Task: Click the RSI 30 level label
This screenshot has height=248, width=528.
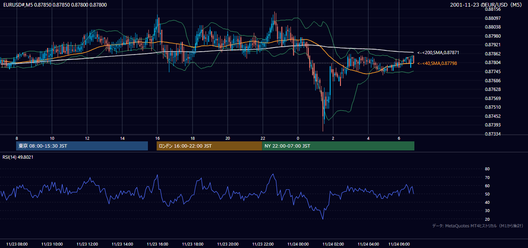Action: click(487, 211)
